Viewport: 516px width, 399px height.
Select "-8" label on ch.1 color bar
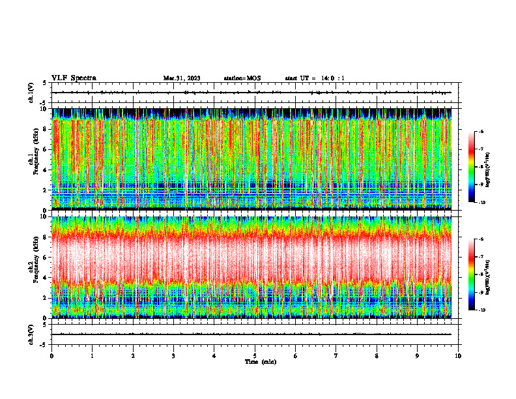(481, 167)
